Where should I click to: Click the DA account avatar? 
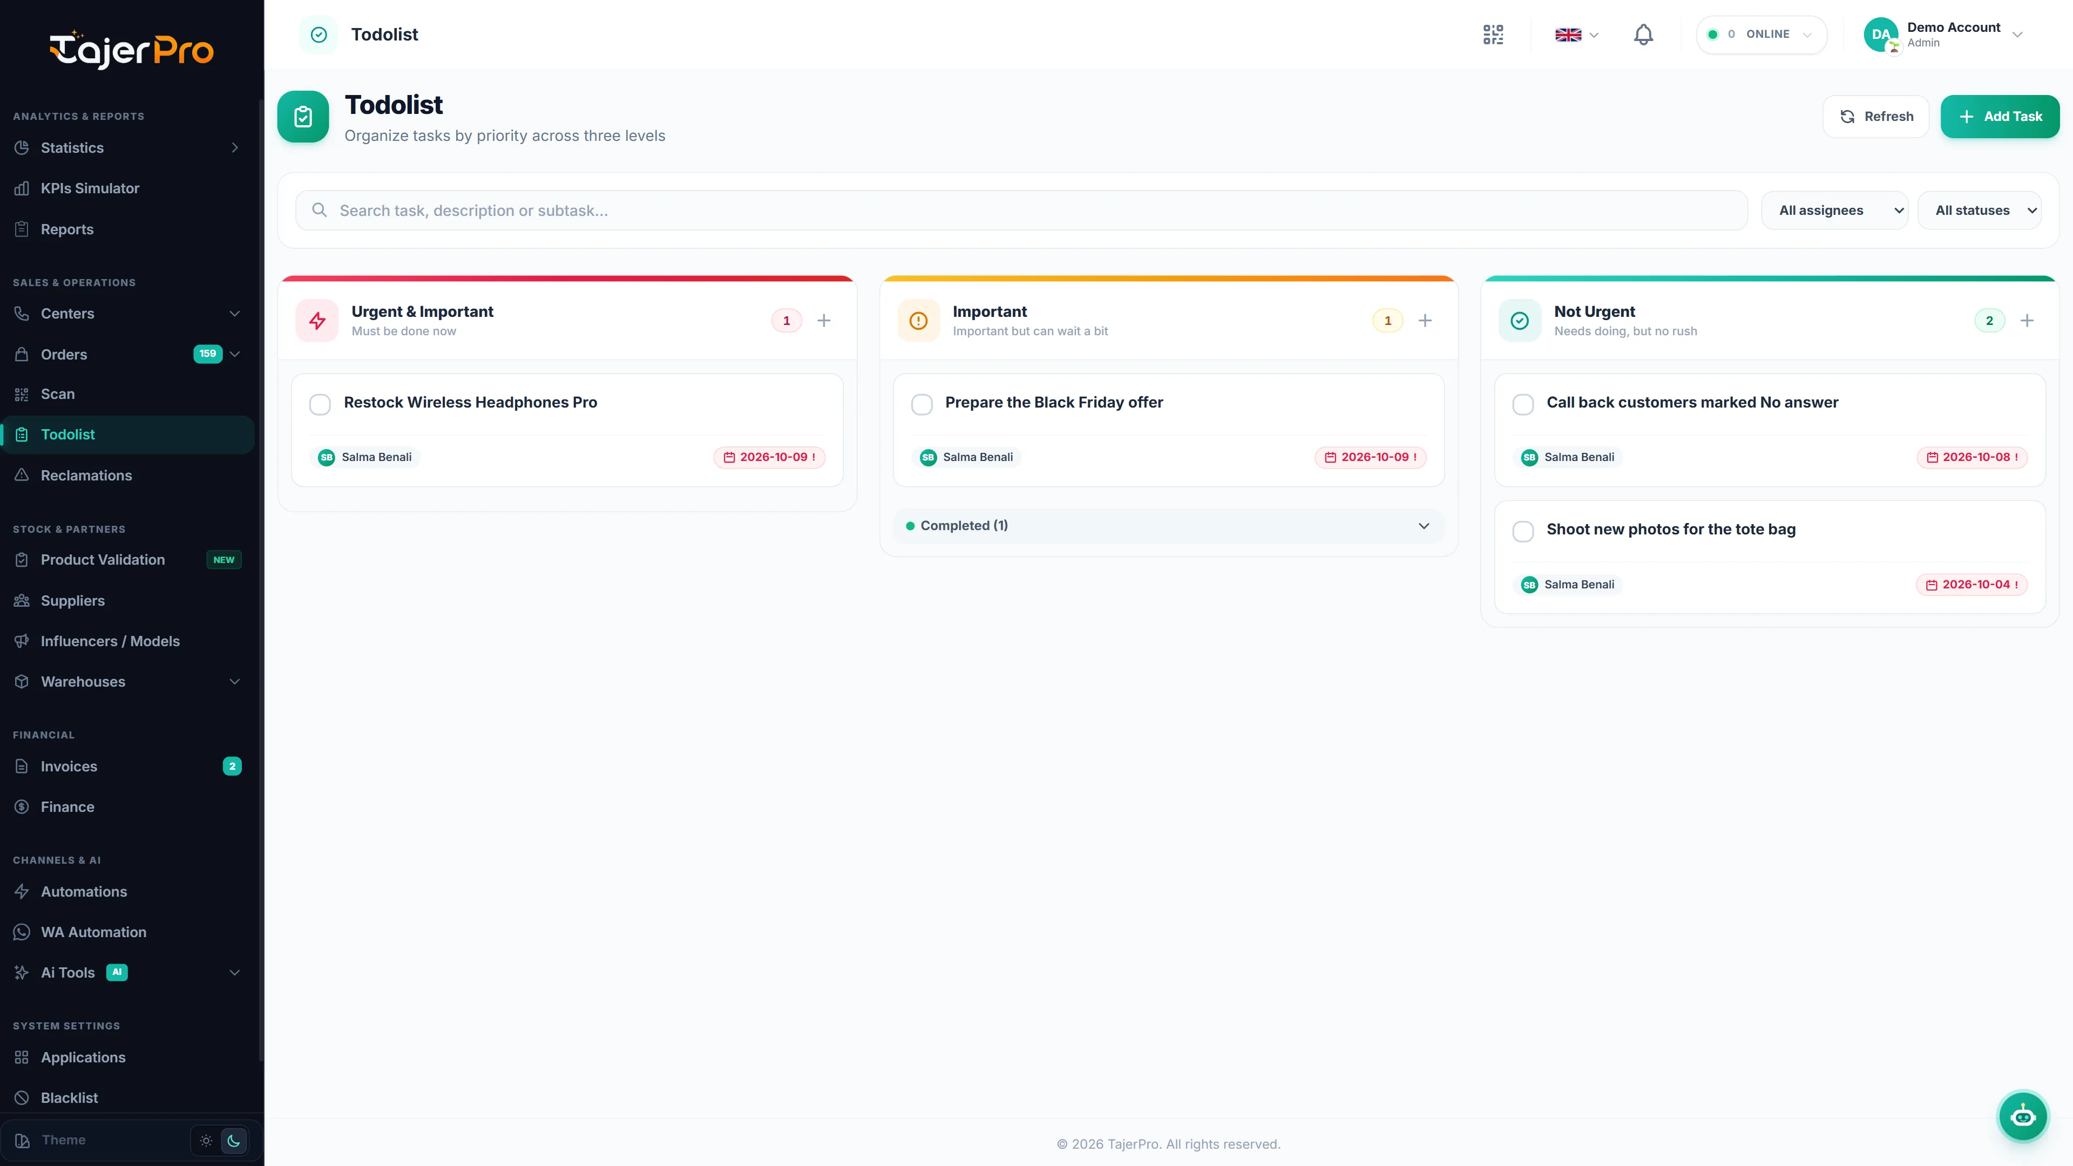(1881, 35)
